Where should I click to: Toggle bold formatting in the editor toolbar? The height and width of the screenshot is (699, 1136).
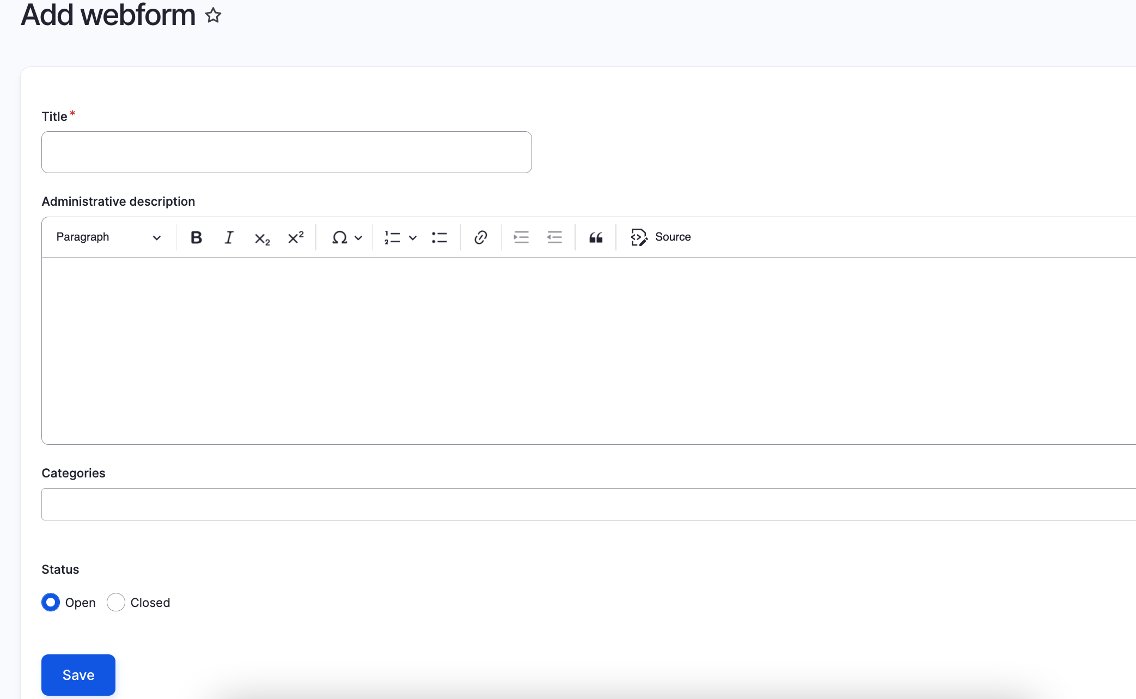click(196, 237)
